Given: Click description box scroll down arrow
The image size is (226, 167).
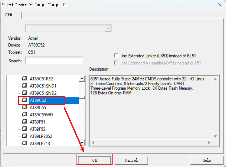Looking at the screenshot, I should 215,136.
